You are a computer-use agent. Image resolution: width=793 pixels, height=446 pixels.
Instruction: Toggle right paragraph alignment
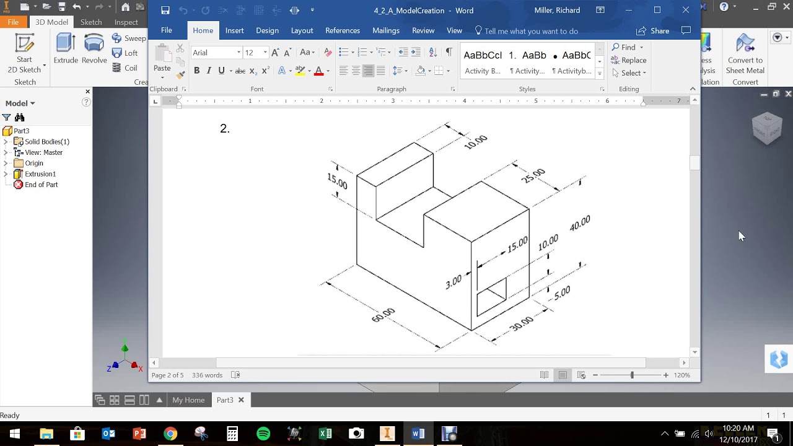368,71
